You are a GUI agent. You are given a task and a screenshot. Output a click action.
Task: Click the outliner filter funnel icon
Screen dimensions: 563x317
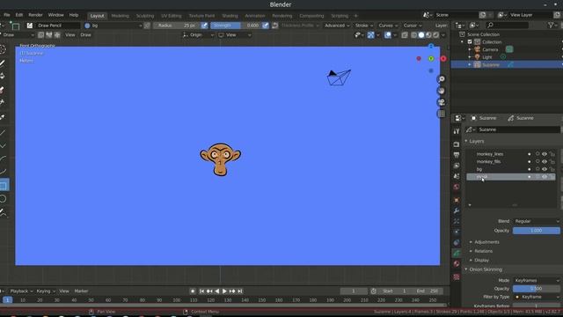tap(552, 26)
